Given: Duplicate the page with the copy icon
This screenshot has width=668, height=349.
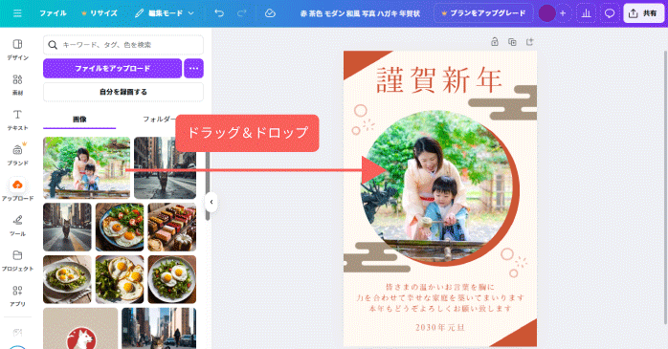Looking at the screenshot, I should point(512,42).
